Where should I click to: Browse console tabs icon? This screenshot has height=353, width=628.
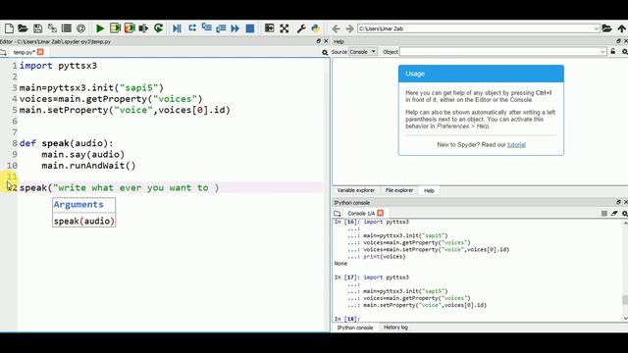338,214
